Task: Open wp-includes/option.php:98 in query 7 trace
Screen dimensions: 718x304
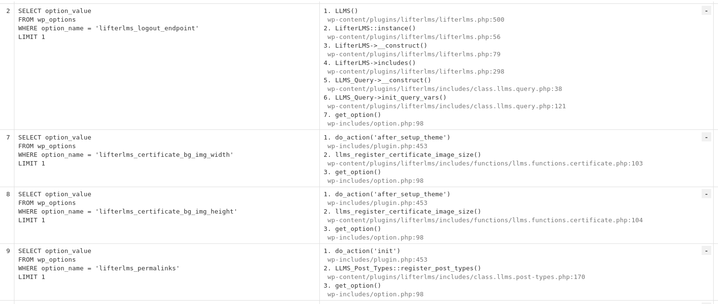Action: 375,180
